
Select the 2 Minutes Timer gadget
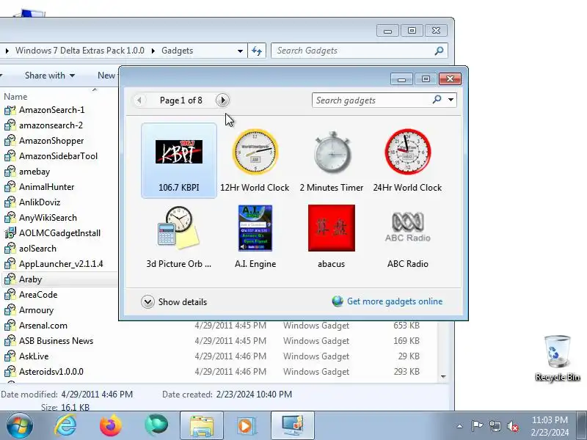[332, 160]
